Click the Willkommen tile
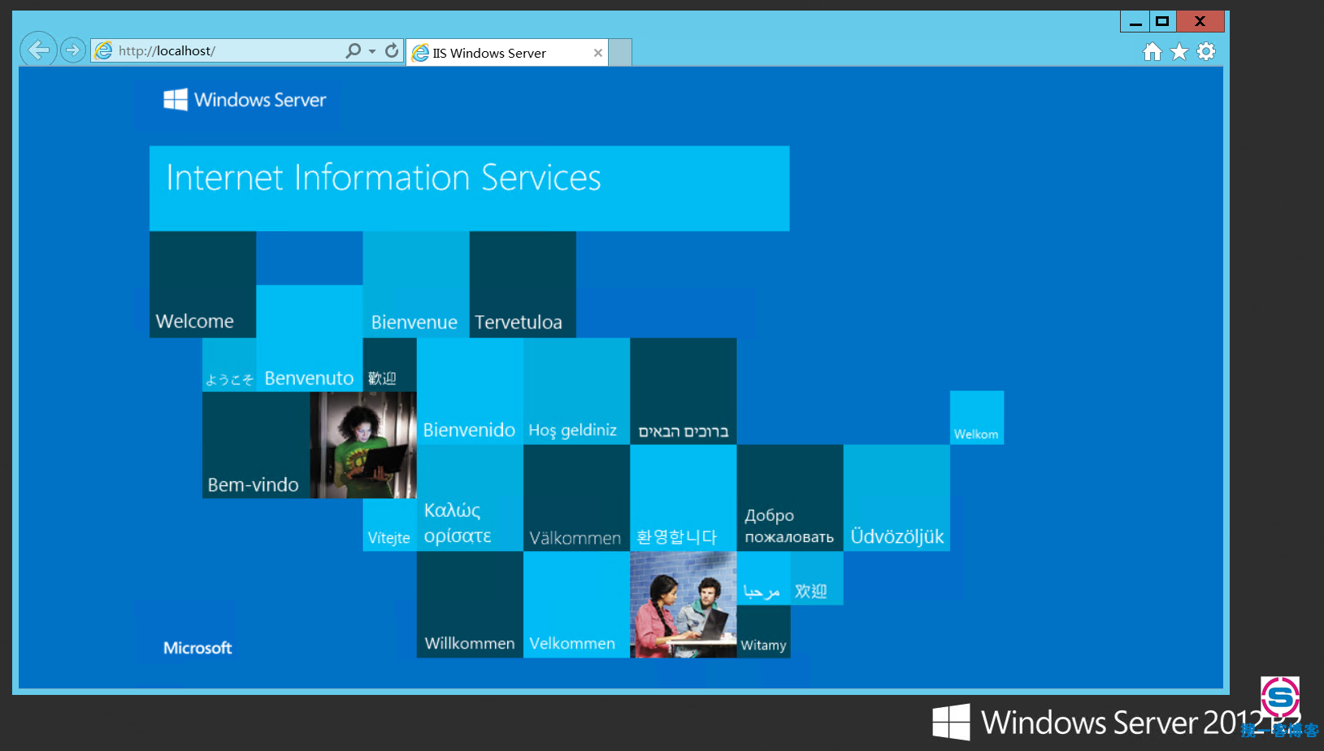 click(470, 605)
